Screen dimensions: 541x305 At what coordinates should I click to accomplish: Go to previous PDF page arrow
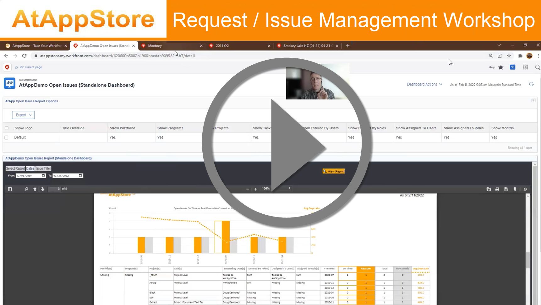point(35,189)
